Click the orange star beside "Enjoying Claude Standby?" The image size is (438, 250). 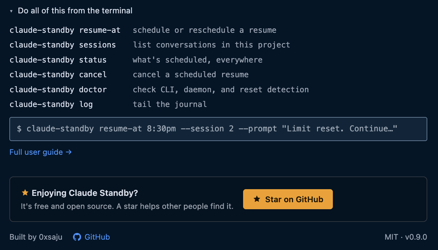coord(25,193)
